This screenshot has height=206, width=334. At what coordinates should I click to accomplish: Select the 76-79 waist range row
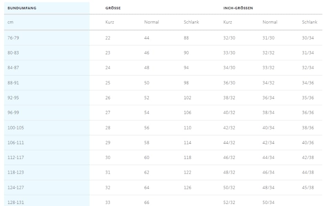(13, 38)
